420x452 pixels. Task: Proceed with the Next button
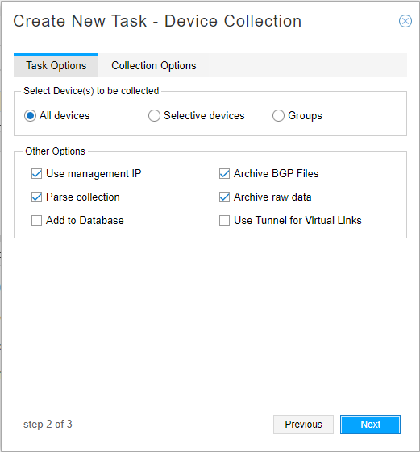370,425
